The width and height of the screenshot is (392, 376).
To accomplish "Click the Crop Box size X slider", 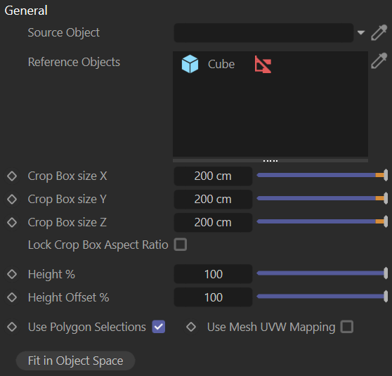I will (322, 175).
